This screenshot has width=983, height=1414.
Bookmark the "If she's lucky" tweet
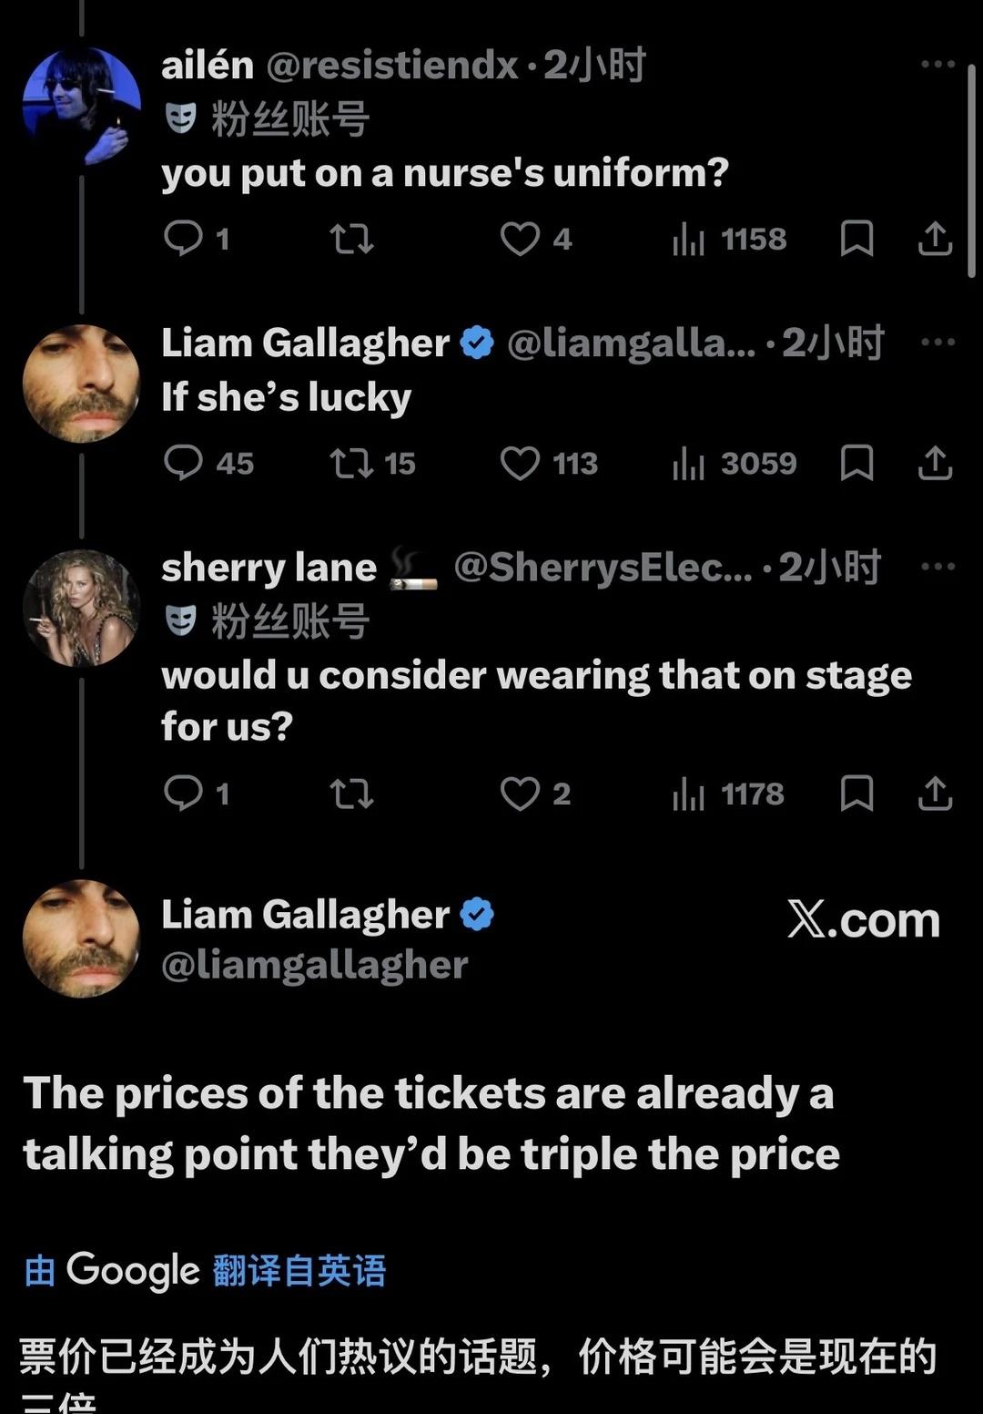(x=856, y=463)
